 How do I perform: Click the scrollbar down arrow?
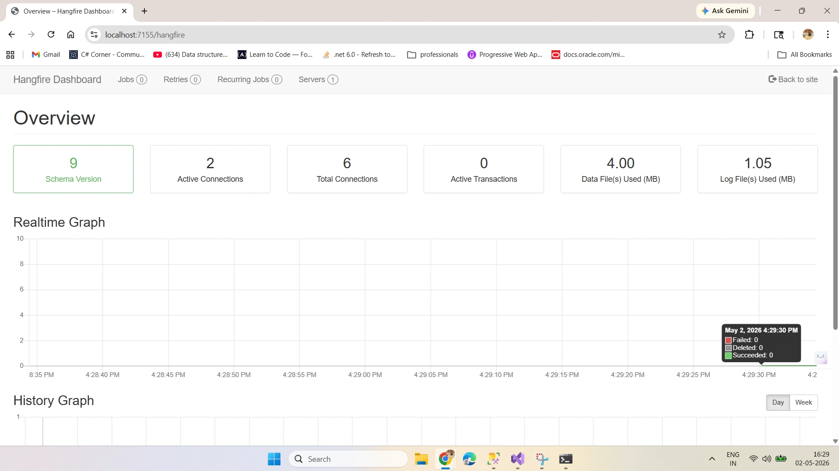835,441
